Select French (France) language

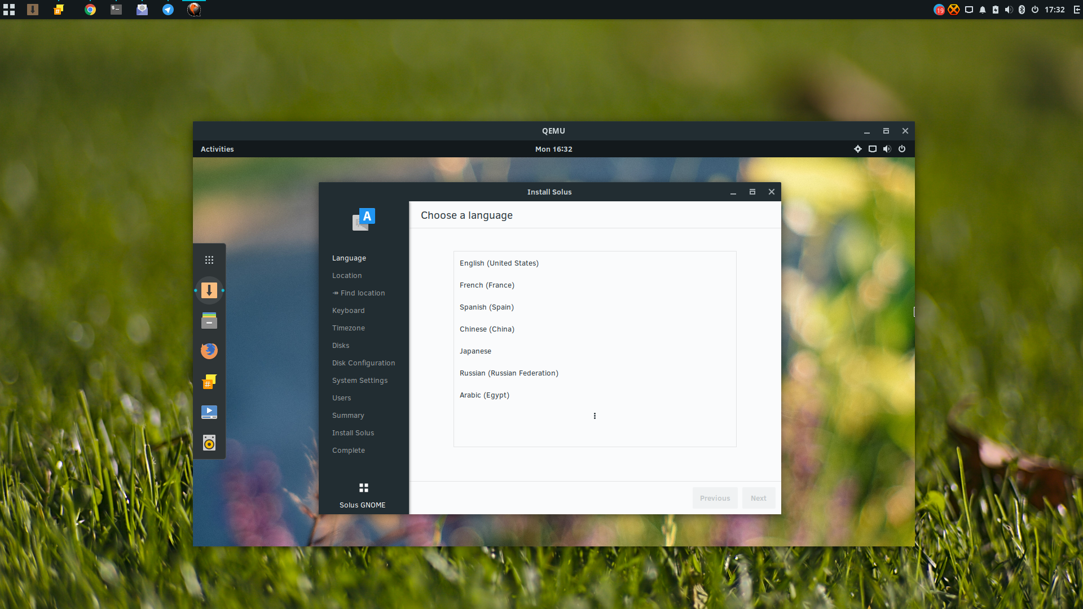(x=595, y=285)
